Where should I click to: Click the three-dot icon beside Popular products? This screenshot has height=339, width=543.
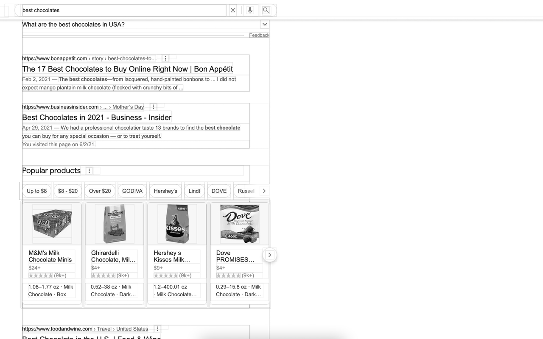pyautogui.click(x=90, y=170)
